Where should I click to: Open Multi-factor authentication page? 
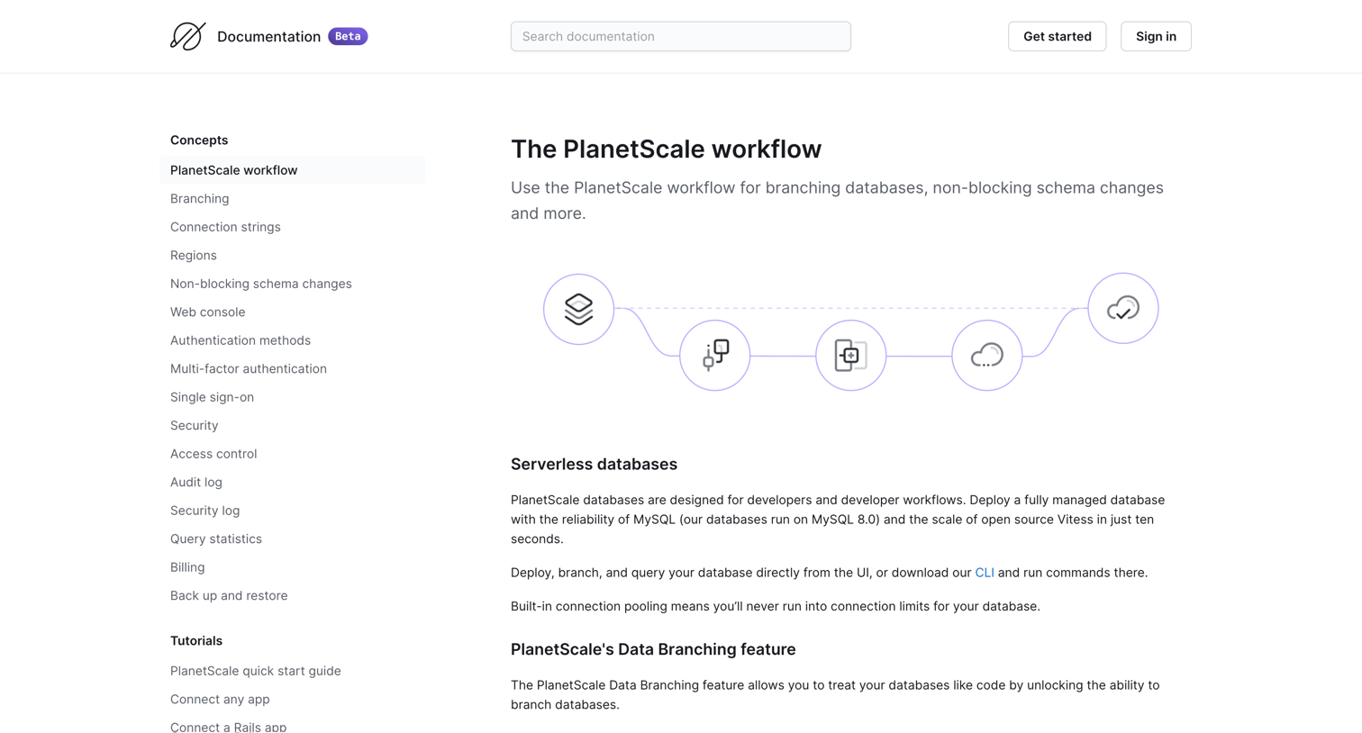tap(249, 368)
